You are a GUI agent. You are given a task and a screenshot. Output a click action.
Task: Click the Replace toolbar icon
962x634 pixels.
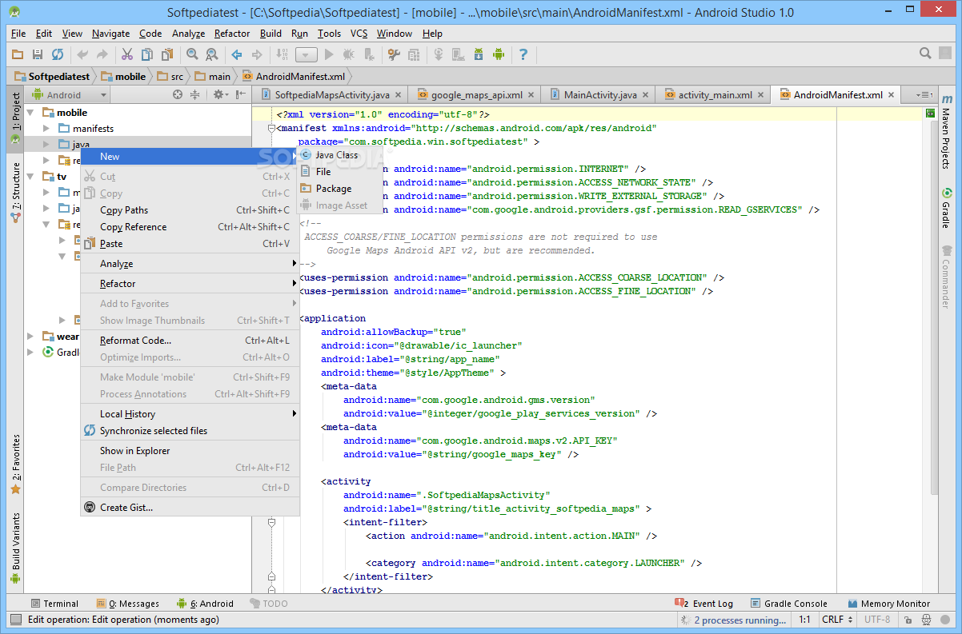[212, 54]
